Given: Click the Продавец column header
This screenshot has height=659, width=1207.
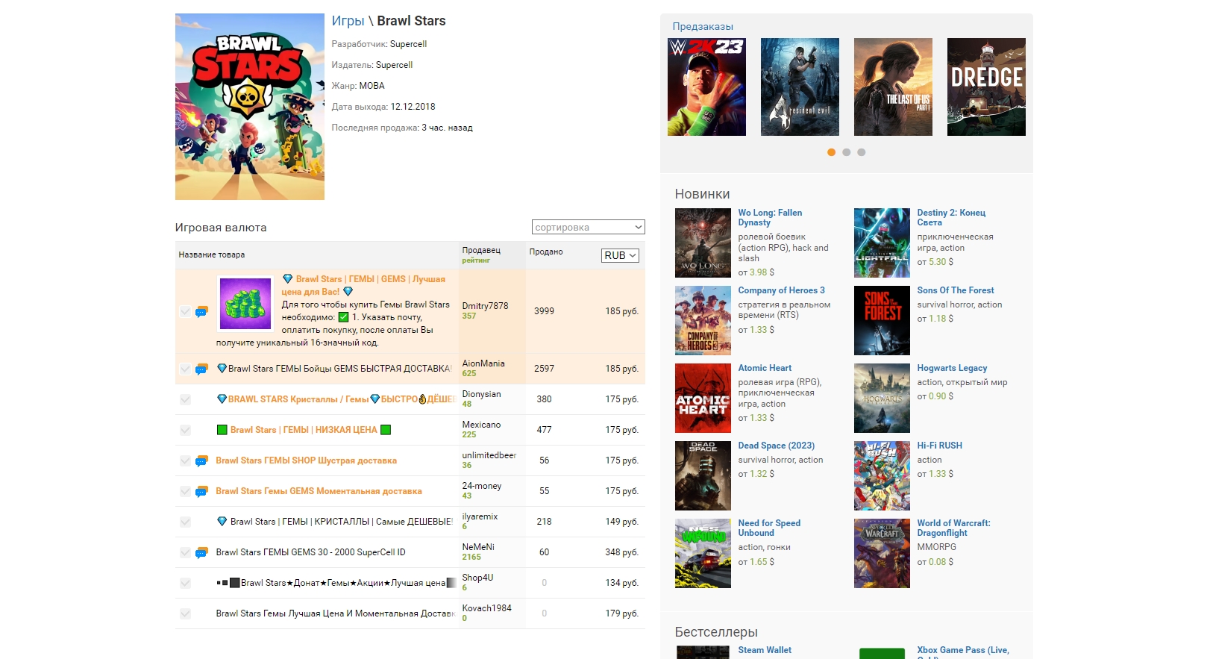Looking at the screenshot, I should click(x=481, y=250).
